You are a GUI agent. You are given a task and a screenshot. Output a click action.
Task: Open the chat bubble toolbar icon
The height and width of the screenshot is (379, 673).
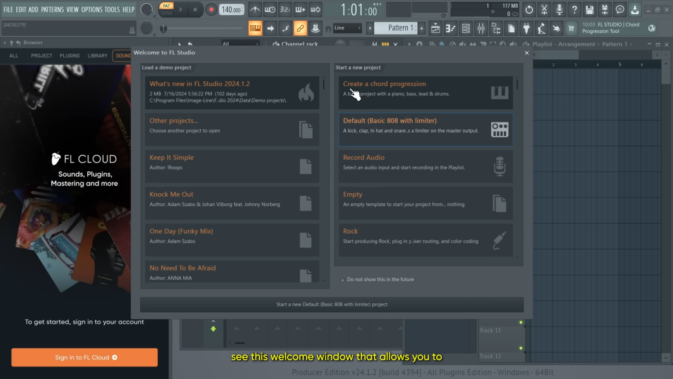click(620, 9)
